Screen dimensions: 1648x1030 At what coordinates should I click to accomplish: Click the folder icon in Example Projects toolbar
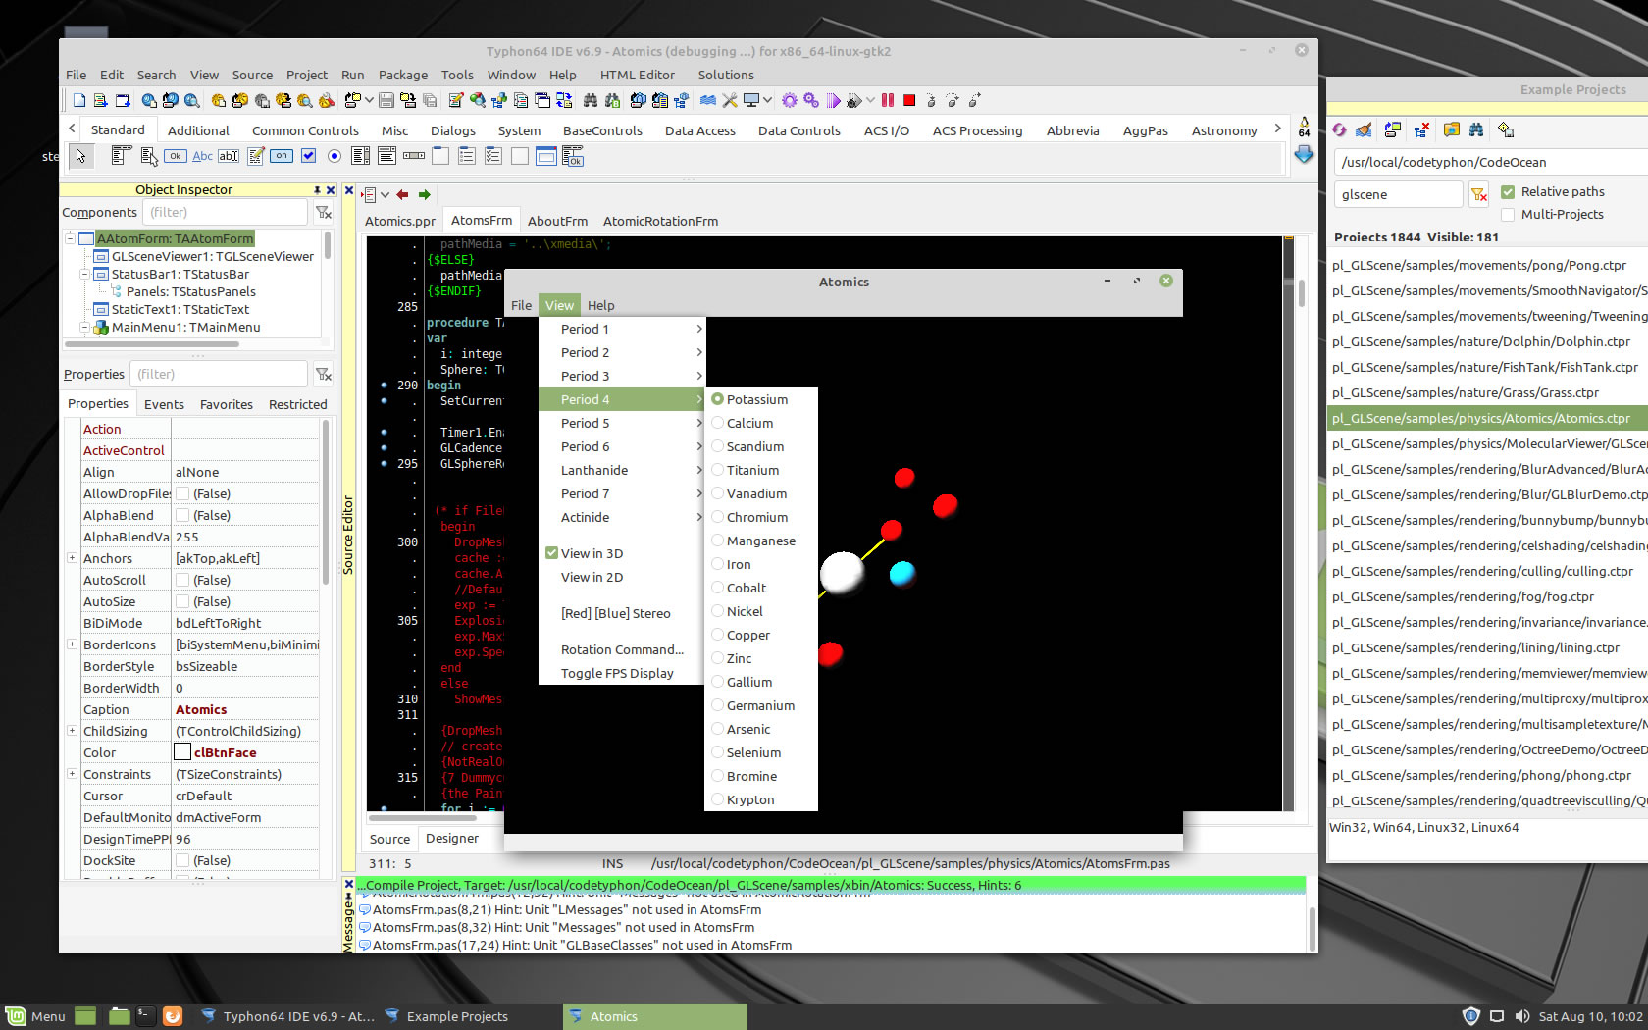pos(1452,129)
